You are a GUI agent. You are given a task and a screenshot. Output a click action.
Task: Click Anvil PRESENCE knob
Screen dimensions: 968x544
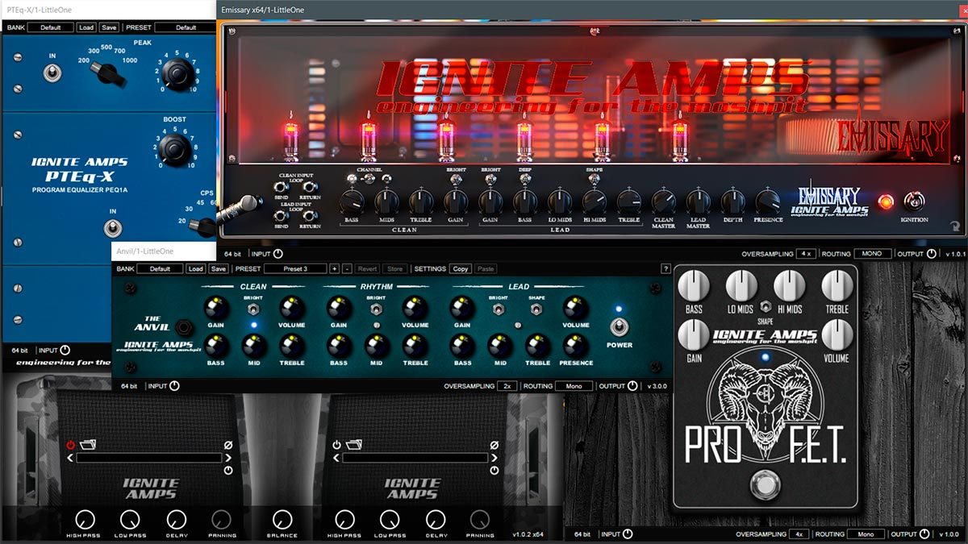tap(576, 345)
